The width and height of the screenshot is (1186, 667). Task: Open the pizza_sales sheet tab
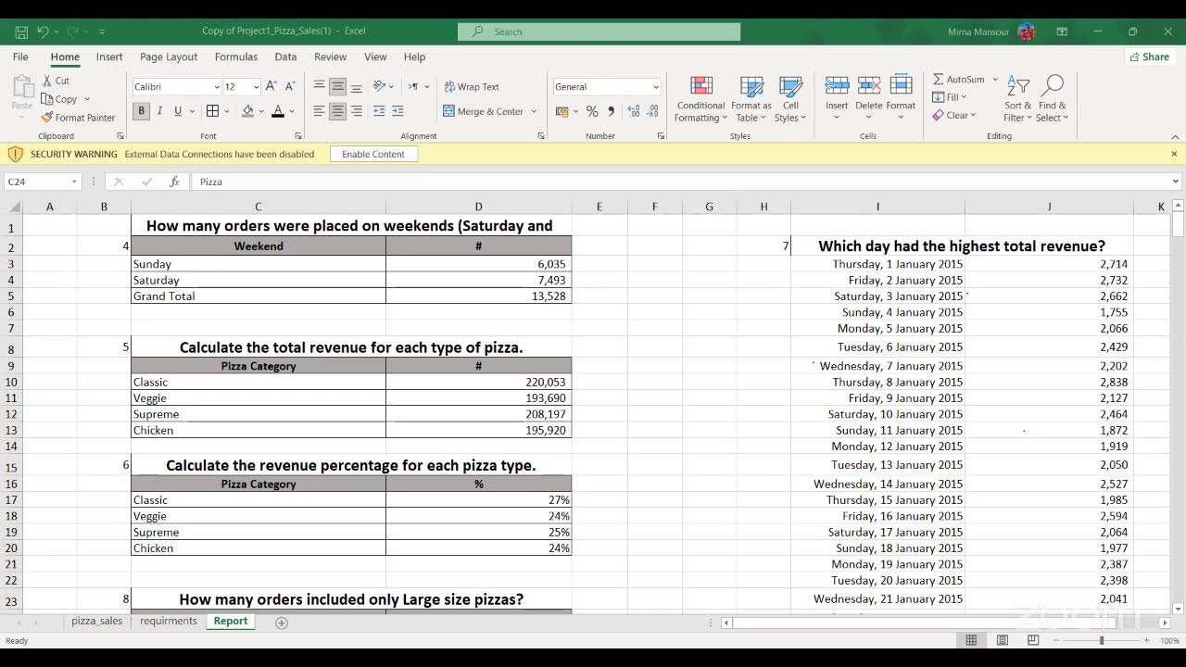[x=97, y=622]
